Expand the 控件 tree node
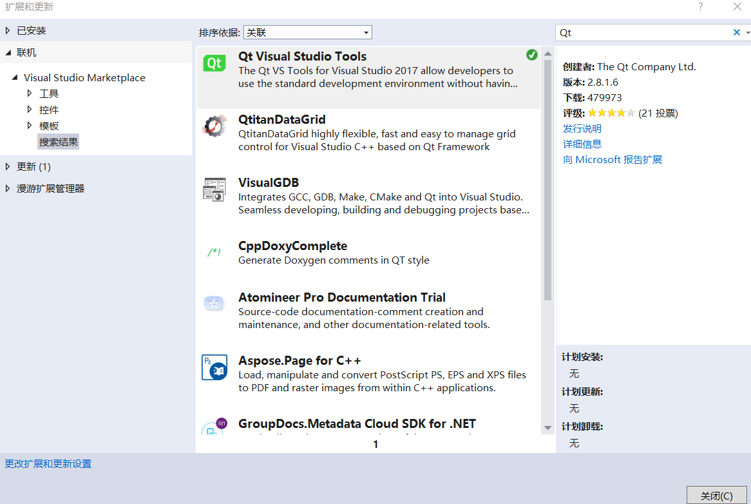The height and width of the screenshot is (504, 751). tap(30, 110)
